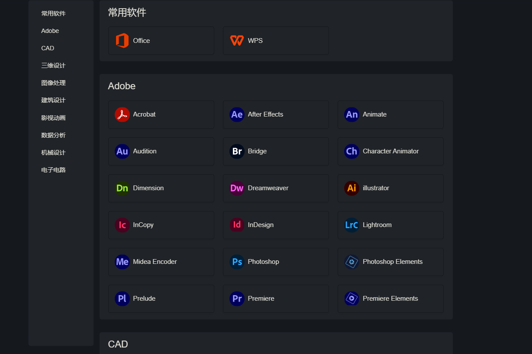Open the Character Animator entry
This screenshot has width=532, height=354.
[390, 151]
